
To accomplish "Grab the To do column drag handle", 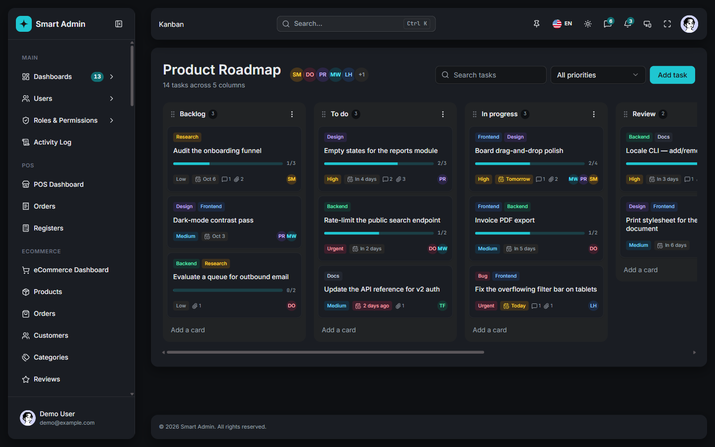I will 324,114.
